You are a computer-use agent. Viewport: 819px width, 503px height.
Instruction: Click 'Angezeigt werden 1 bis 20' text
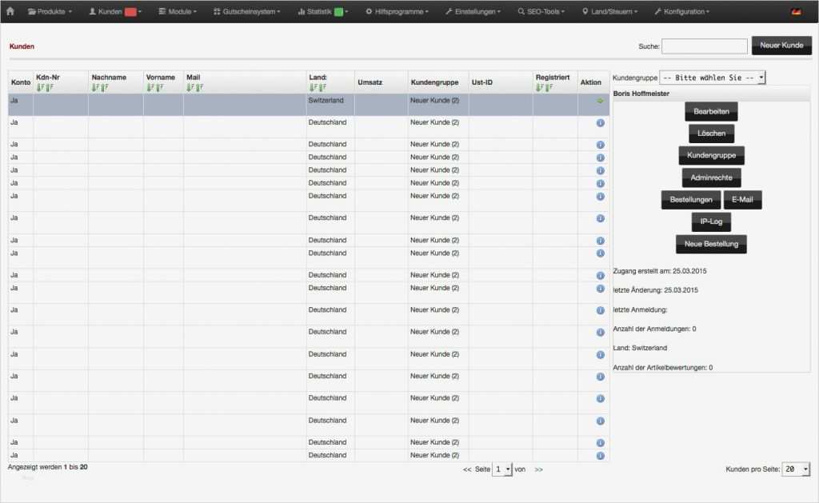(47, 467)
